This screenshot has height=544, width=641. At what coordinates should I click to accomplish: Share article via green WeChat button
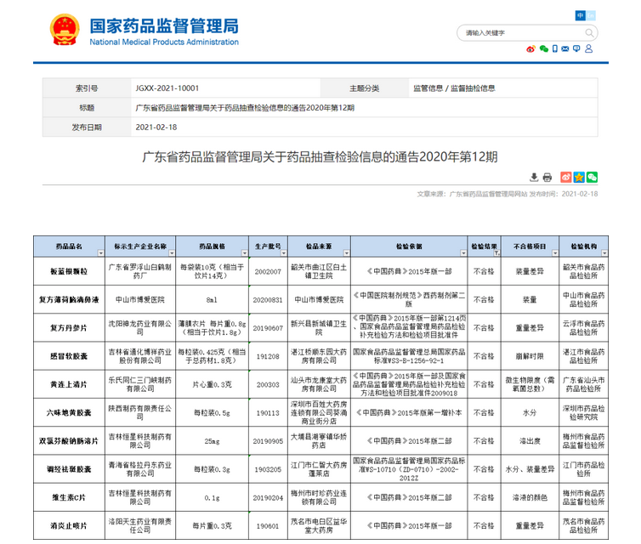pos(593,177)
